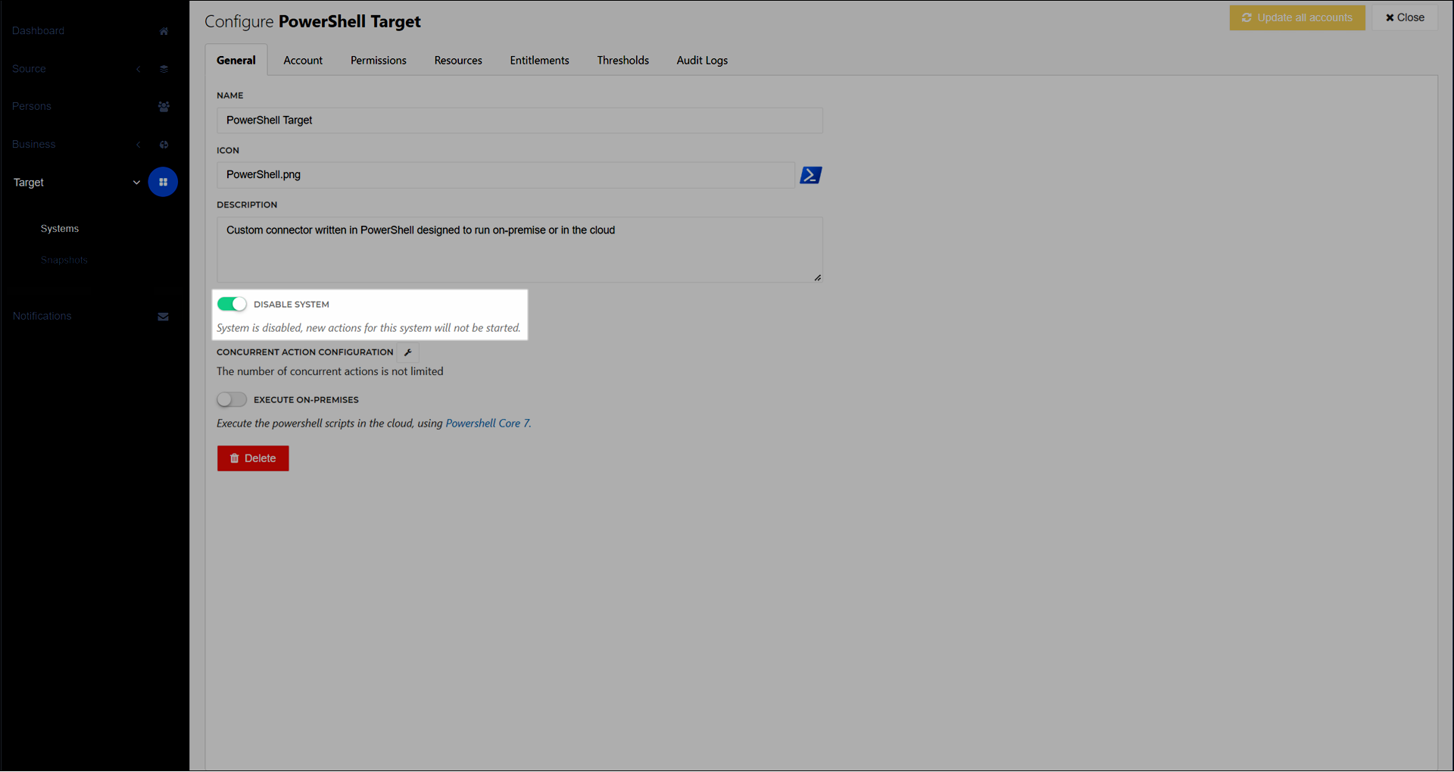
Task: Click the Close button
Action: pos(1405,17)
